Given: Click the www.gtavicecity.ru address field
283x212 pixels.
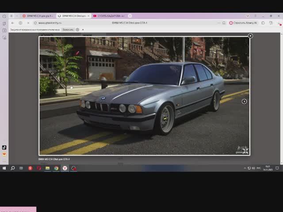Looking at the screenshot, I should tap(50, 23).
